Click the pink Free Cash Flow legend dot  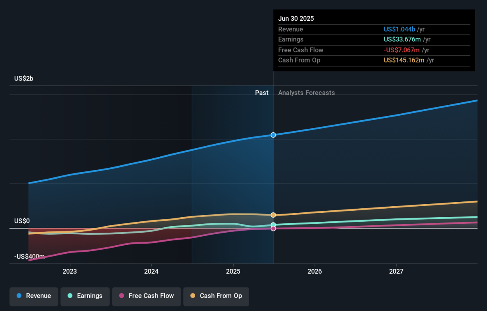(x=122, y=296)
